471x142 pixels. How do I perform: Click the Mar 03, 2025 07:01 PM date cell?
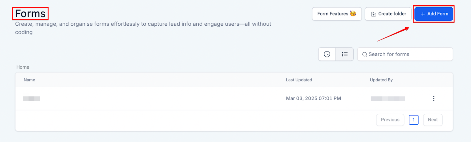tap(314, 98)
